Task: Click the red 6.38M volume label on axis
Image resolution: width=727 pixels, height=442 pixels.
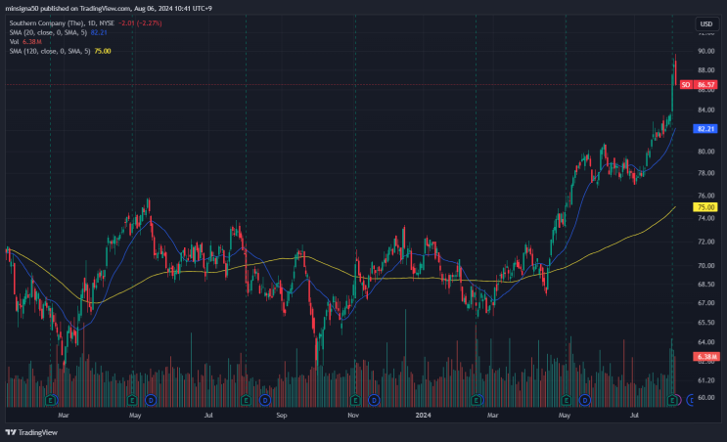Action: tap(706, 357)
